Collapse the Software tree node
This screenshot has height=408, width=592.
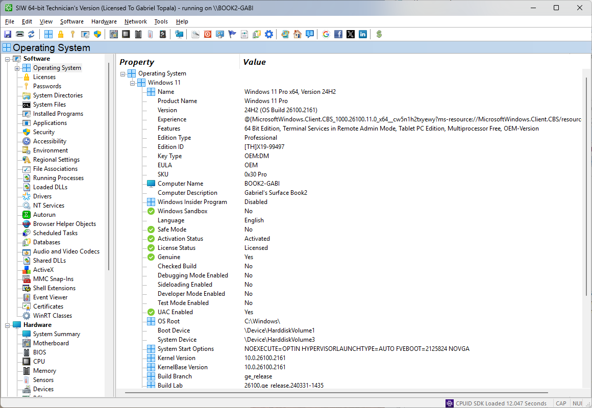click(8, 59)
